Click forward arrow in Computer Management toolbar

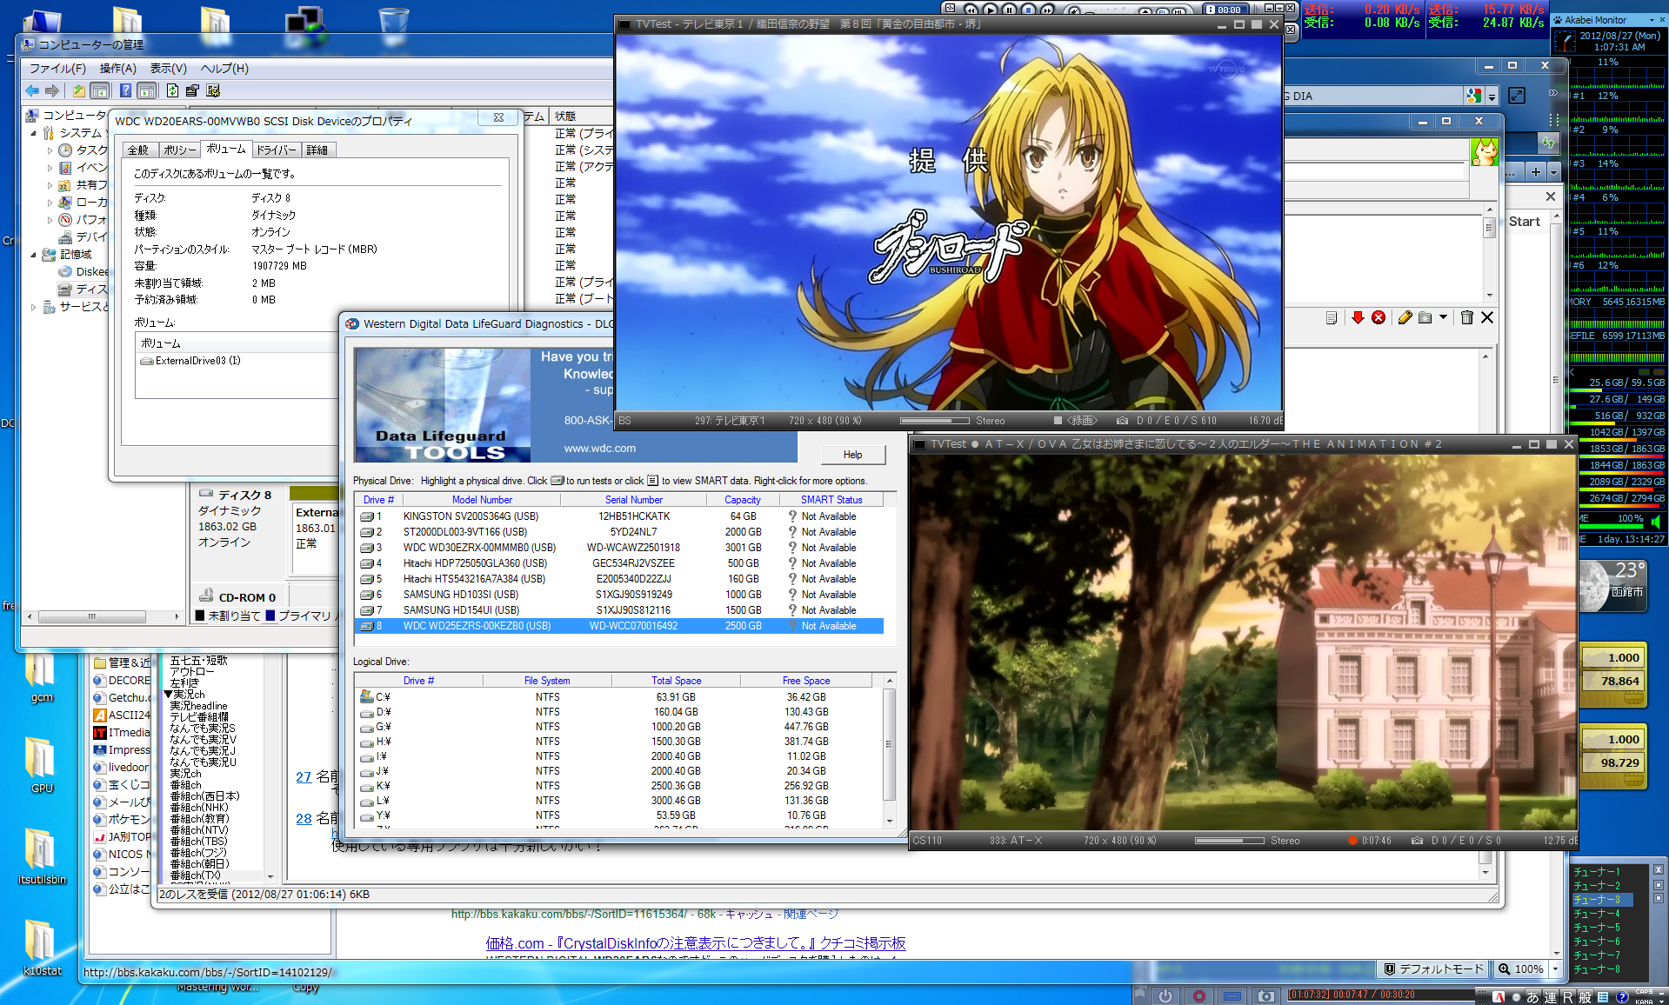pos(52,90)
